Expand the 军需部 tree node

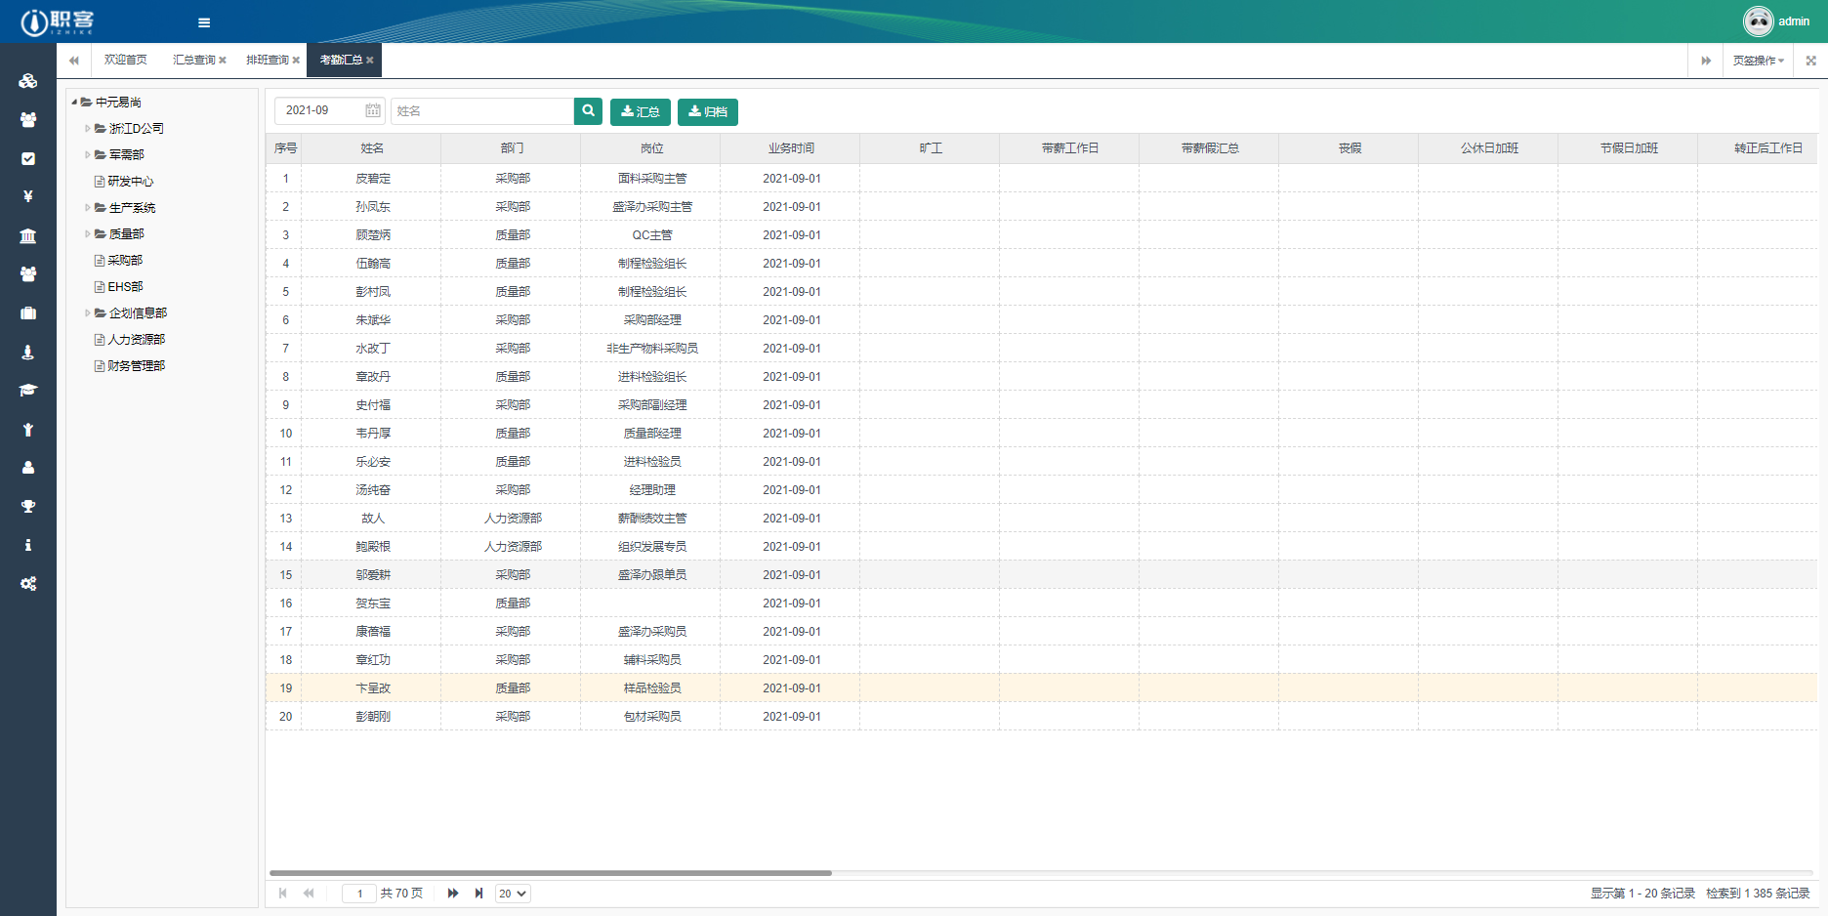click(x=88, y=154)
